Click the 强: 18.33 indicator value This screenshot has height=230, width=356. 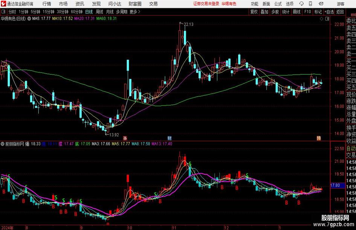[33, 144]
